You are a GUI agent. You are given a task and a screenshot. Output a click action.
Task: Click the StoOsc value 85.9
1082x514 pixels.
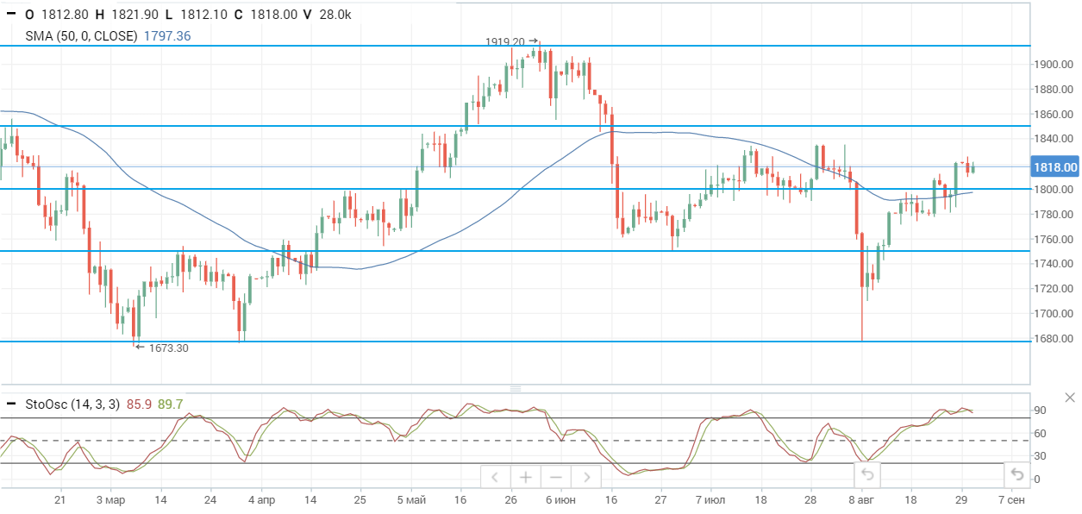click(x=139, y=404)
